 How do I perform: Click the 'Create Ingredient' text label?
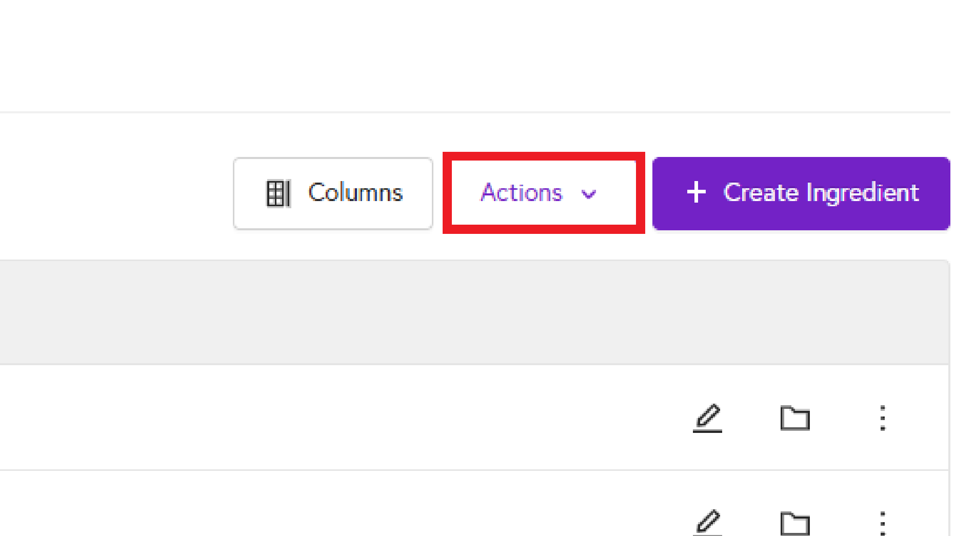[x=821, y=193]
